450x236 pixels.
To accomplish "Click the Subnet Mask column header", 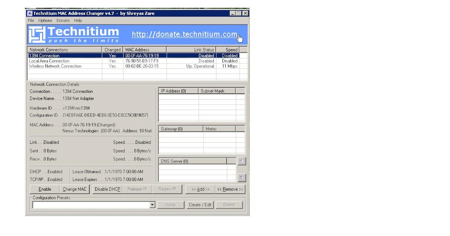I will pyautogui.click(x=217, y=91).
